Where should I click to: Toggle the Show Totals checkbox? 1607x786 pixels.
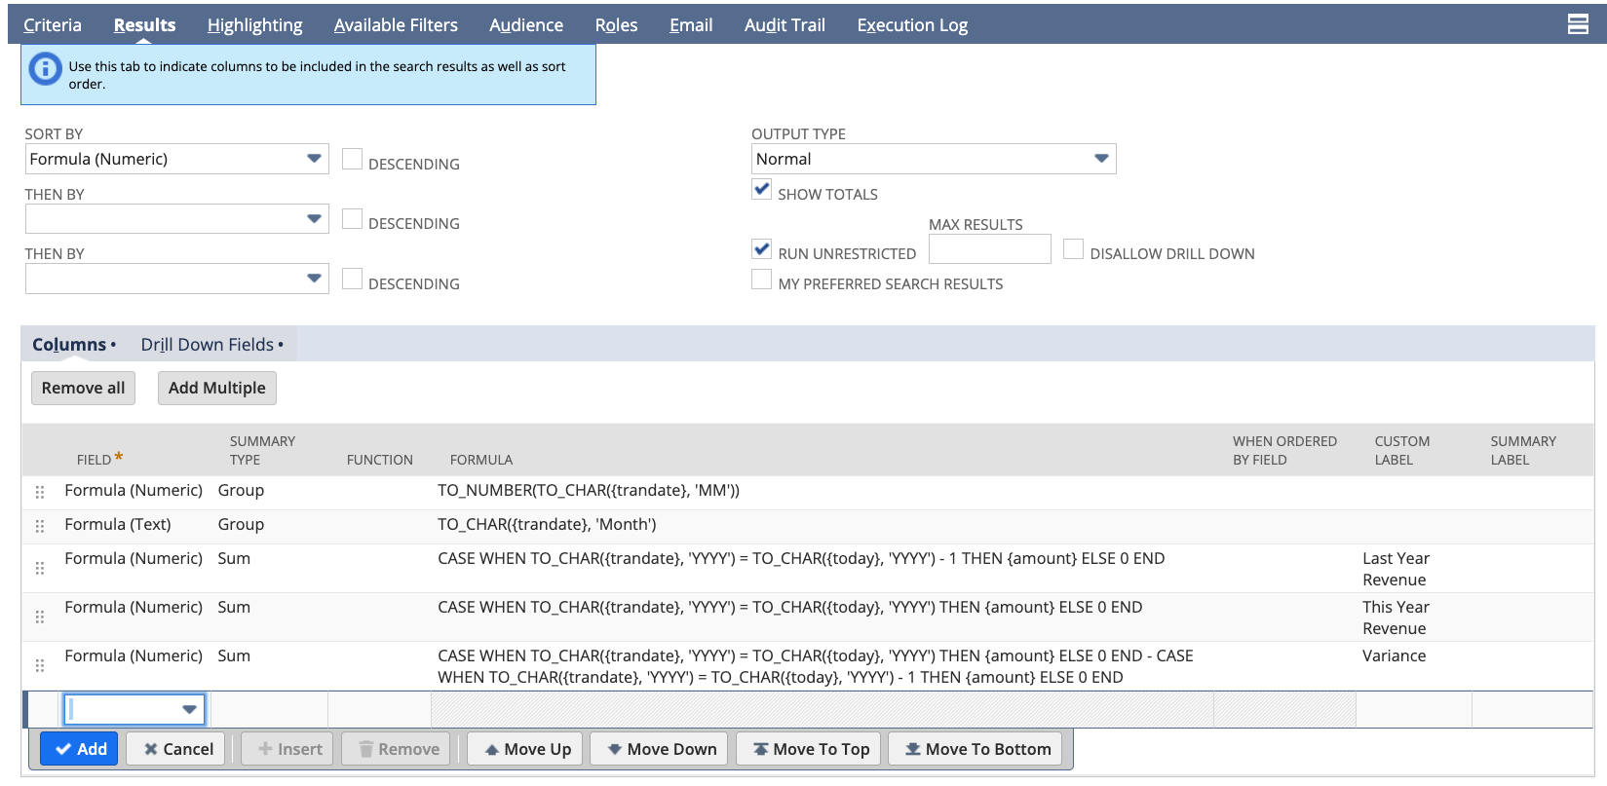tap(762, 189)
